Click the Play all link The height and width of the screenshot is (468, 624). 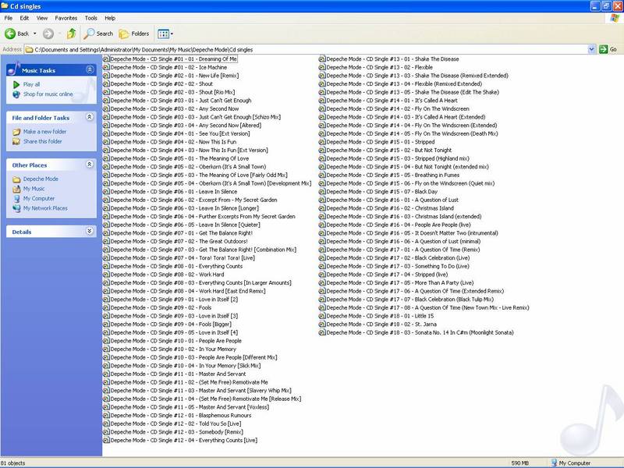point(31,84)
